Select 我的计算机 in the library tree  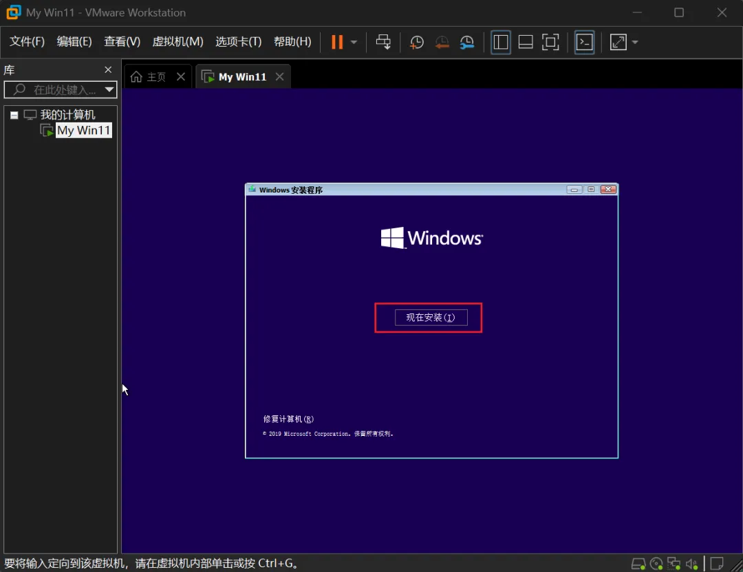point(67,115)
